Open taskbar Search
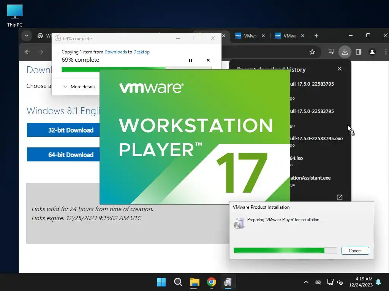This screenshot has height=291, width=389. [178, 282]
